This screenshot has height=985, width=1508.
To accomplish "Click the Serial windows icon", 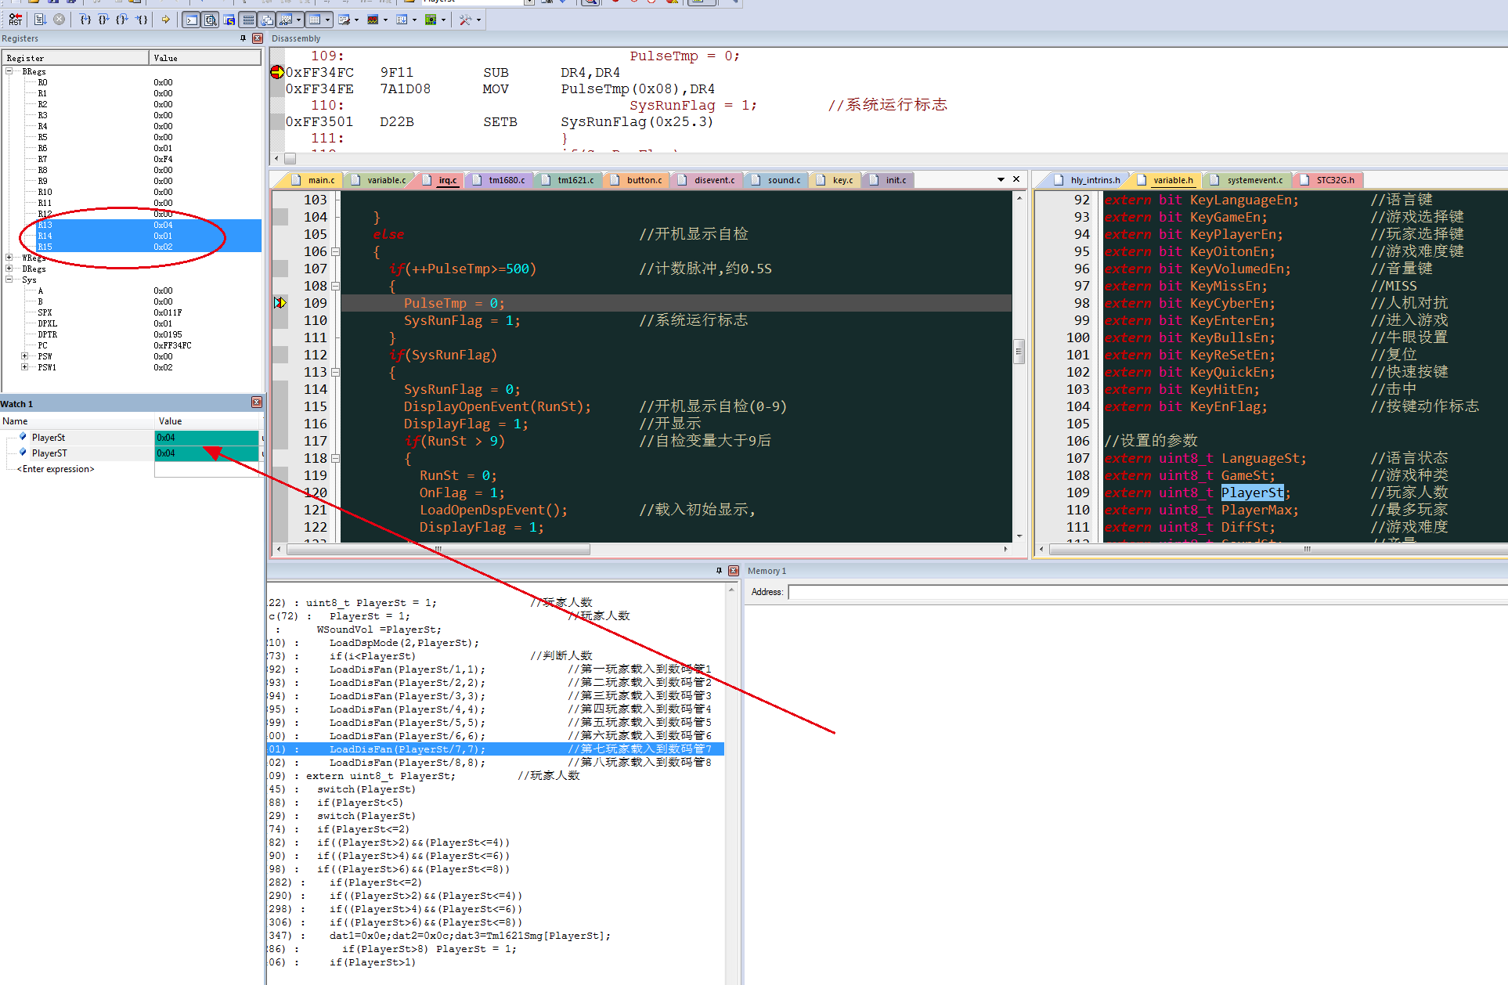I will pyautogui.click(x=344, y=20).
